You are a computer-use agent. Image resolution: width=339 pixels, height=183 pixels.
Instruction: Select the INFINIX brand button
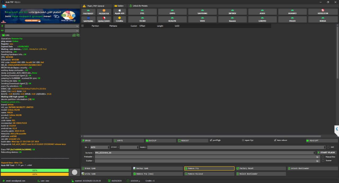tap(232, 12)
